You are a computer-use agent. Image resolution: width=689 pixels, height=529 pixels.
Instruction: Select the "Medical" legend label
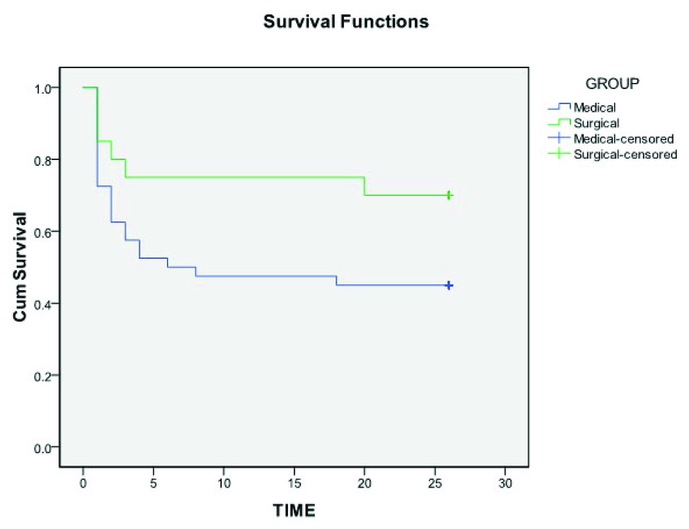(594, 108)
